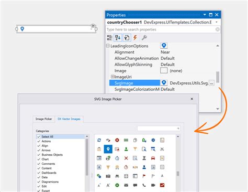Open the countryChooser1 object dropdown arrow
The height and width of the screenshot is (192, 248).
tap(217, 22)
